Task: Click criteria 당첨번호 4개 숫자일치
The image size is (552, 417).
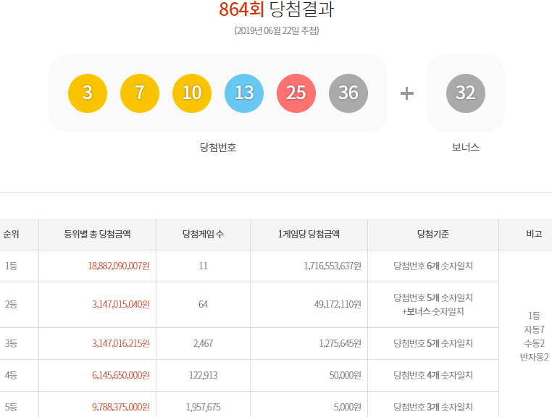Action: tap(433, 375)
